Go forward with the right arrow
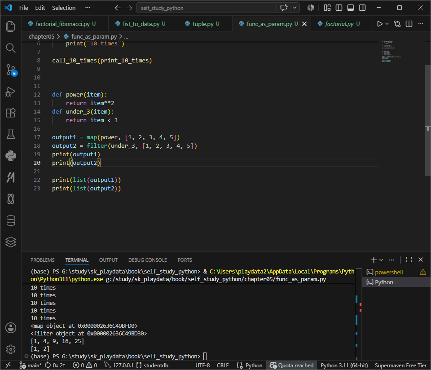The height and width of the screenshot is (370, 431). pyautogui.click(x=129, y=8)
